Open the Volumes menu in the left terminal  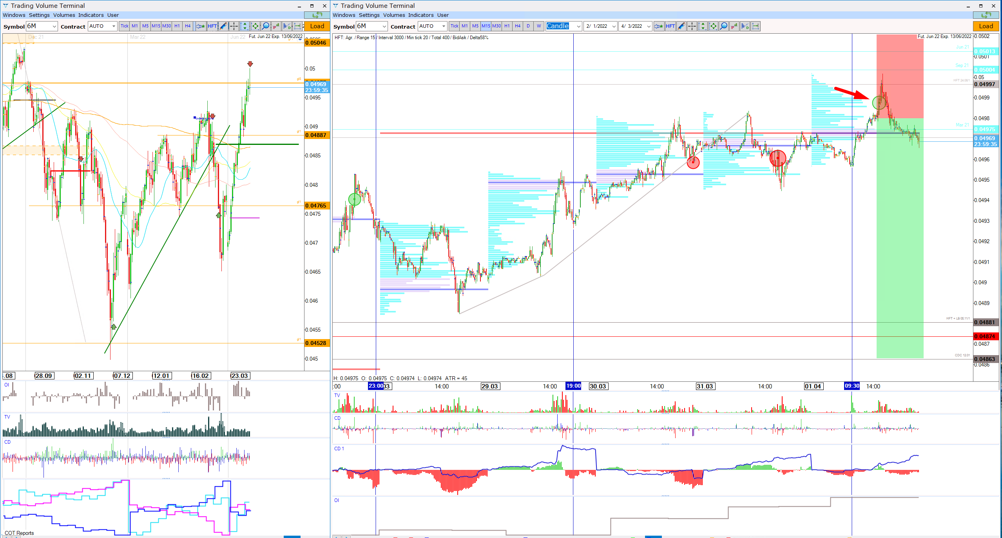[64, 15]
